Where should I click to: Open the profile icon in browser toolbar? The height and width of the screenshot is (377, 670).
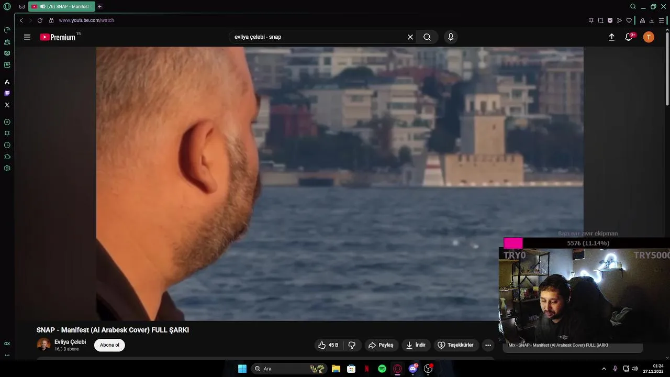642,20
